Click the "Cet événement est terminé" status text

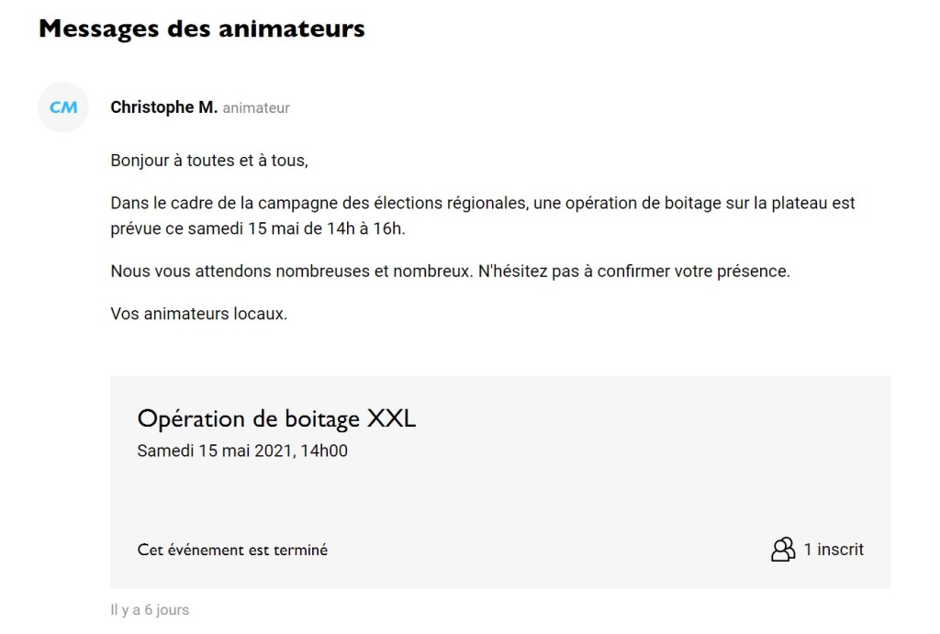point(232,549)
